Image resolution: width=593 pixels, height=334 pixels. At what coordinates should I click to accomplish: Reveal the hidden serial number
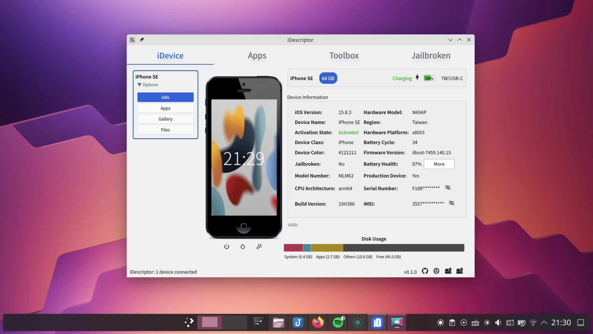coord(448,188)
